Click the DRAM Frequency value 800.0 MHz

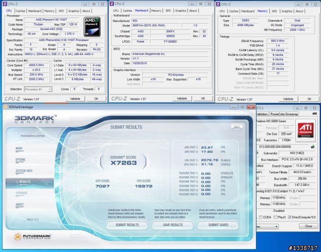tap(277, 41)
